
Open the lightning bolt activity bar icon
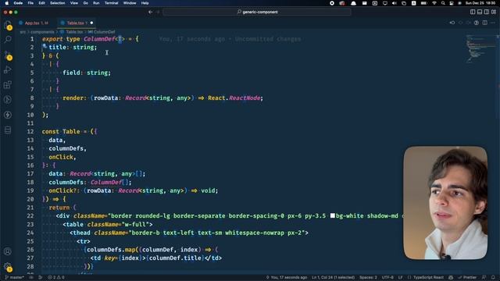click(8, 115)
